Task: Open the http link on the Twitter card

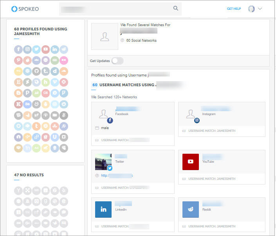Action: [117, 176]
